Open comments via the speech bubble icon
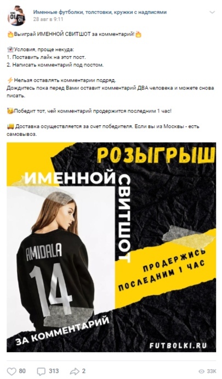 pyautogui.click(x=41, y=371)
